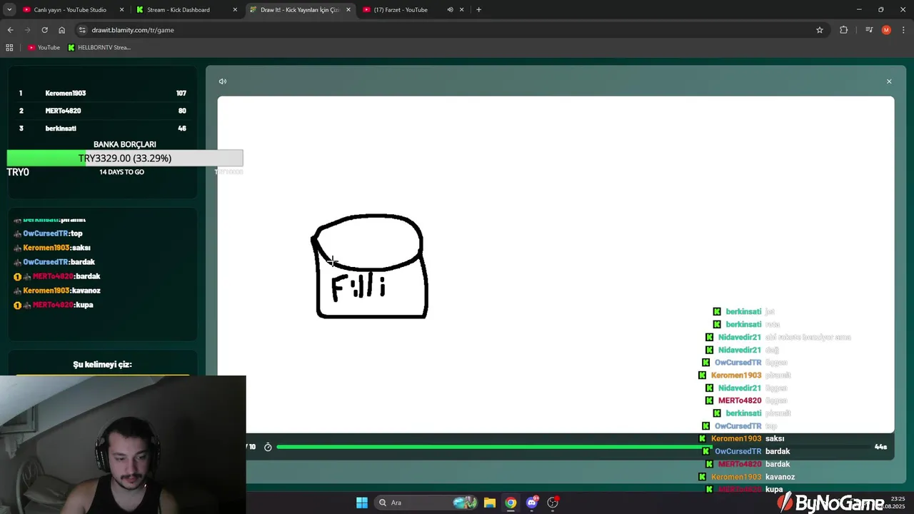
Task: Select the Draw It! Kick tab
Action: [x=300, y=10]
